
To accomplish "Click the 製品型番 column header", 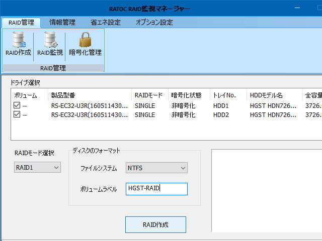I will pyautogui.click(x=90, y=95).
